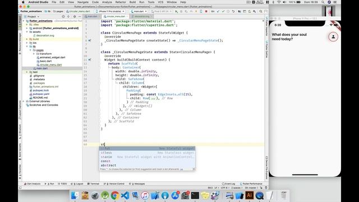Image resolution: width=359 pixels, height=202 pixels.
Task: Open Terminal app from the dock
Action: coord(195,195)
